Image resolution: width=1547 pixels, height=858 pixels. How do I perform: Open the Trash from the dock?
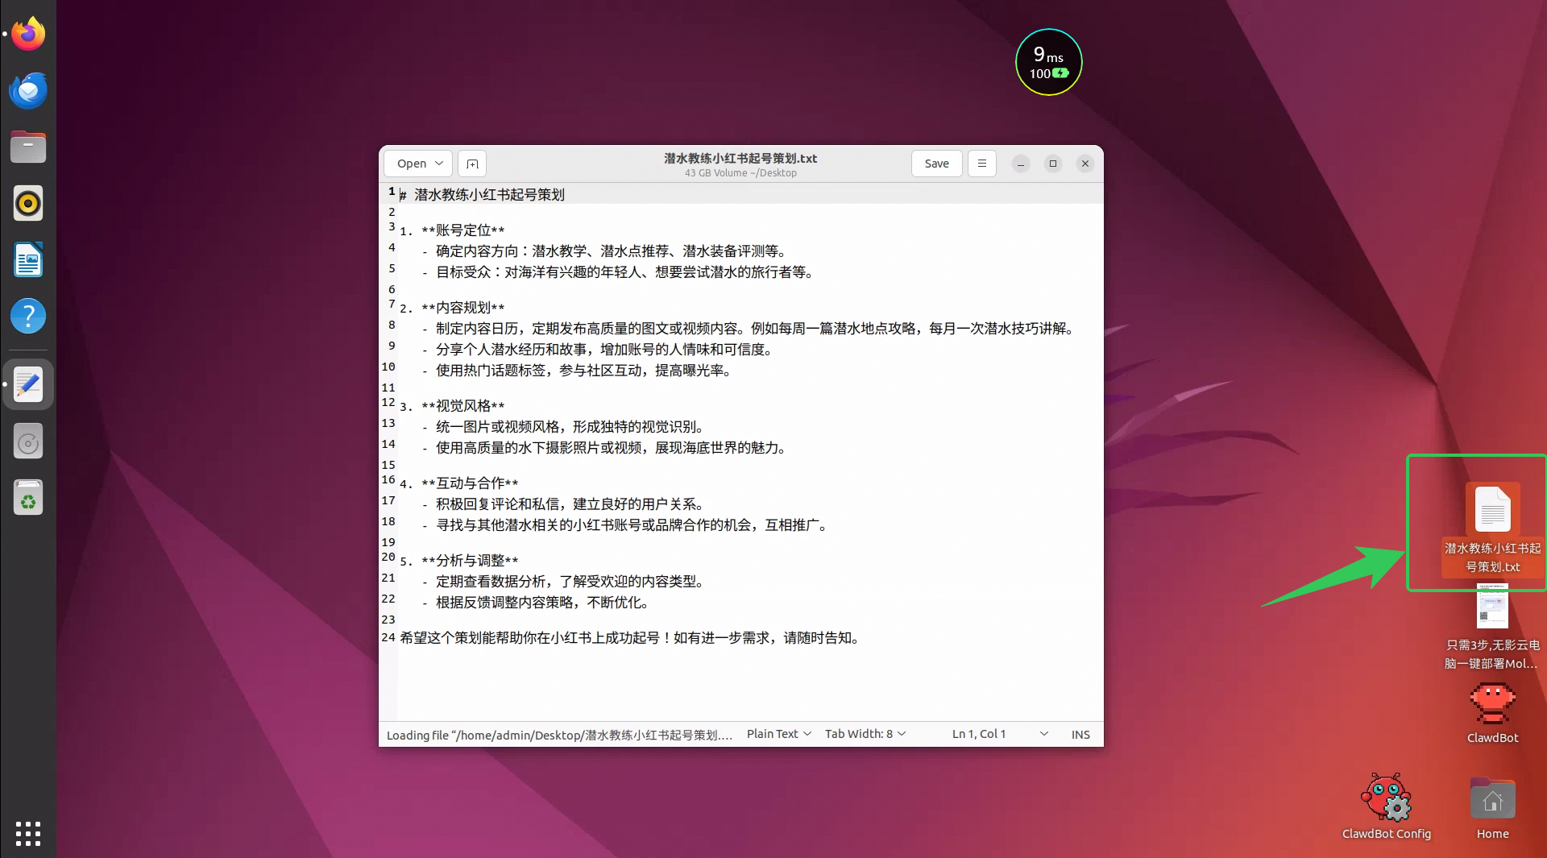(28, 498)
